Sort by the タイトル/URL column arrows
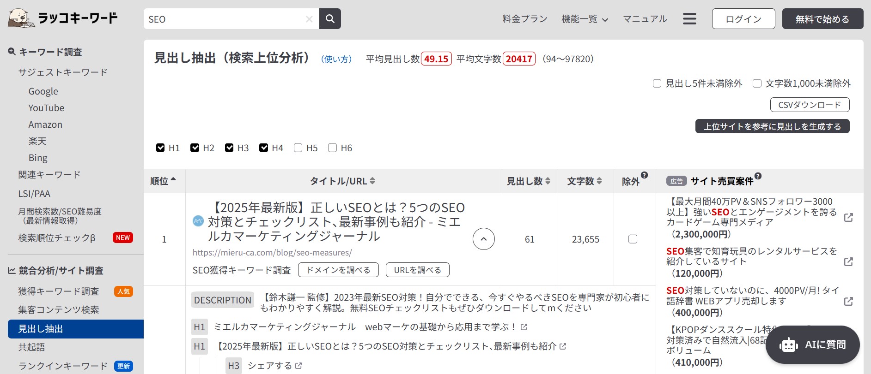871x374 pixels. click(x=372, y=181)
